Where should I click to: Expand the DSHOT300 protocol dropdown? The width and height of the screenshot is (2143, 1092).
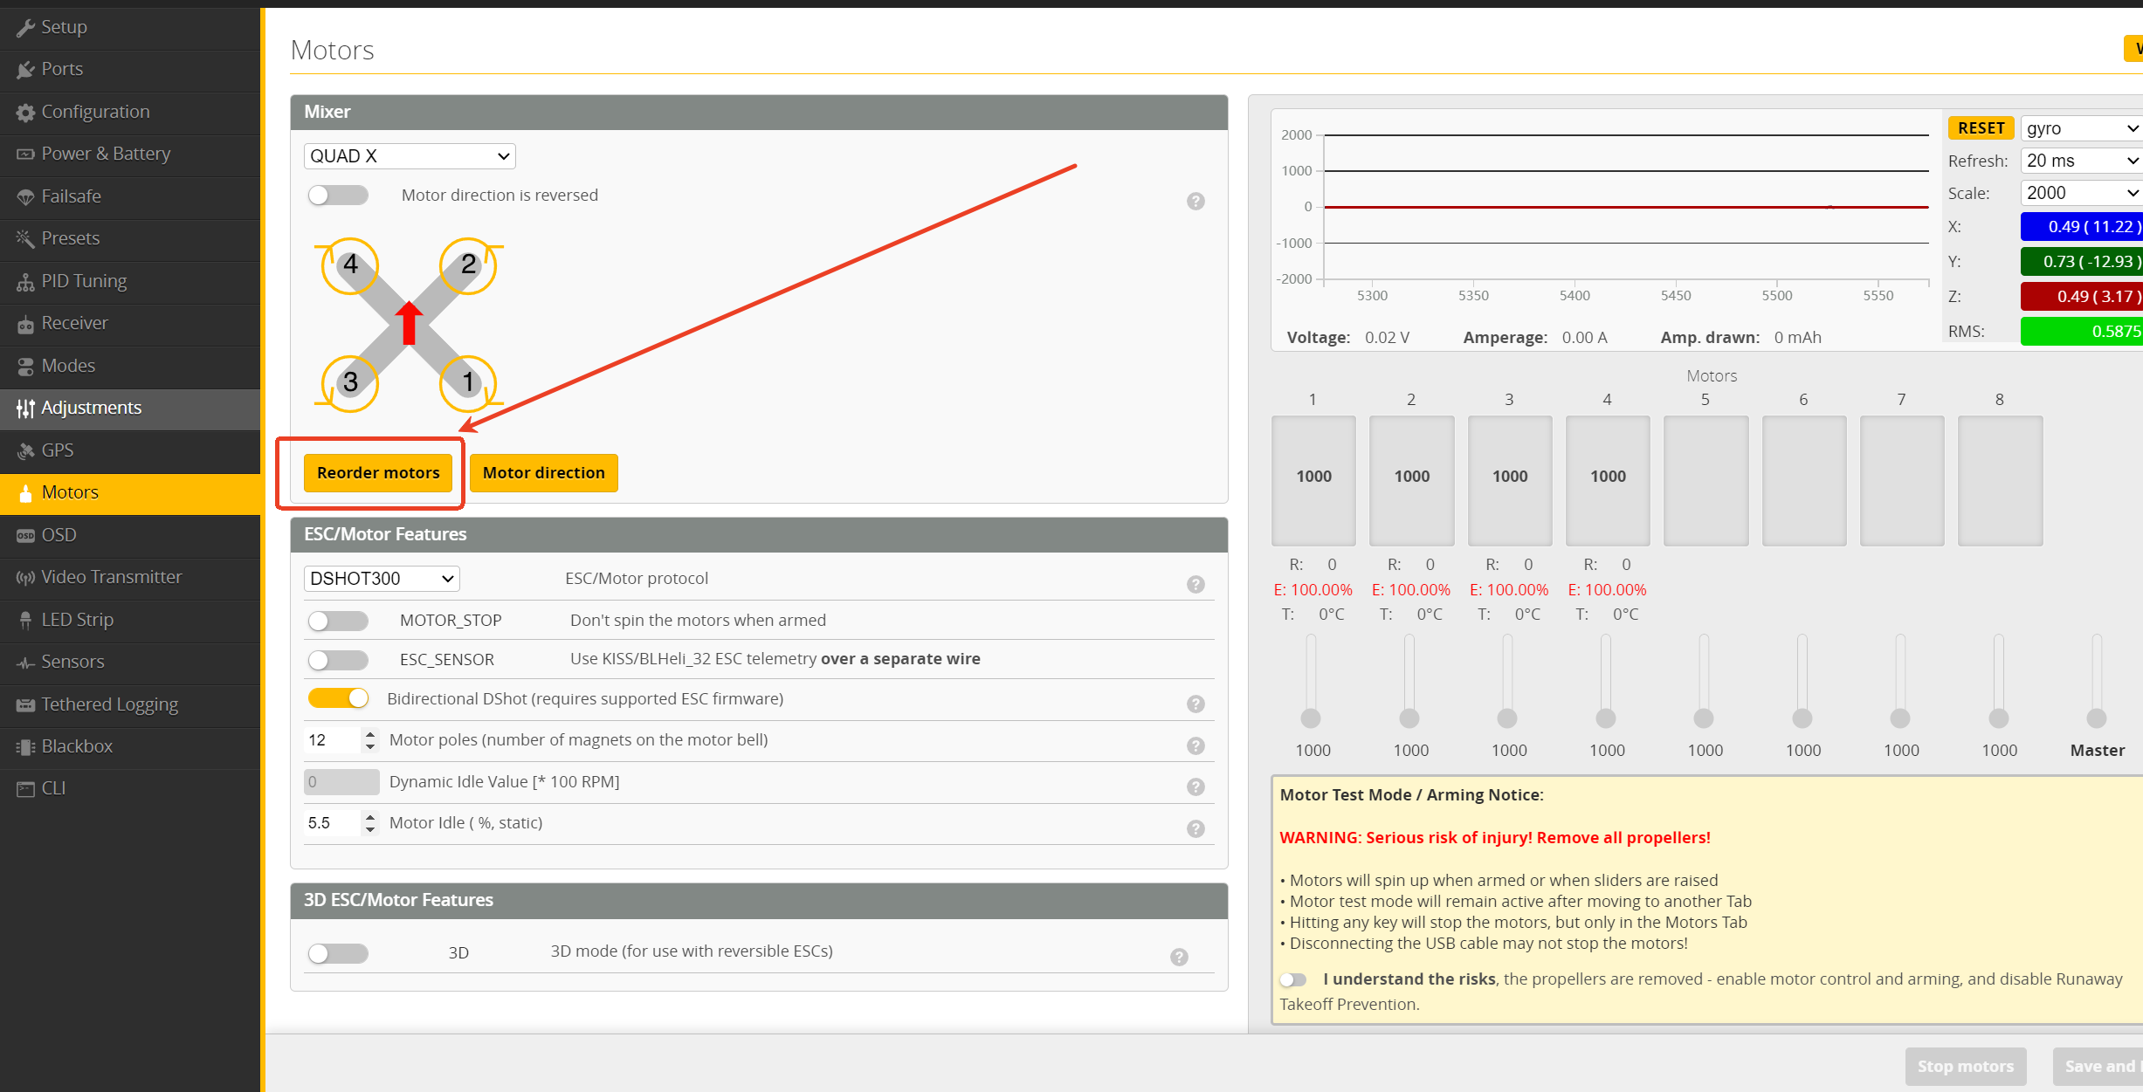pos(382,579)
